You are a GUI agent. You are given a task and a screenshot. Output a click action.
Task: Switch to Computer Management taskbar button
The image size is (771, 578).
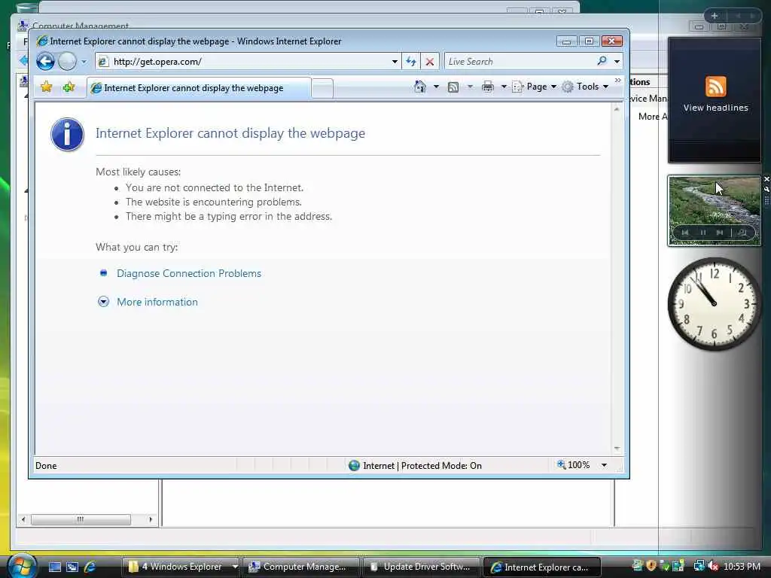click(x=301, y=567)
